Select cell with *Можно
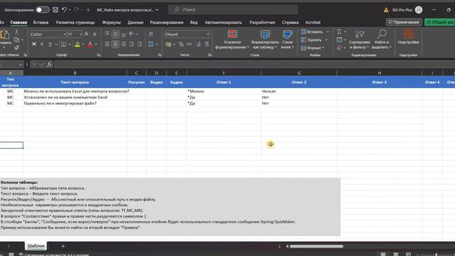Screen dimensions: 455x256 [224, 91]
